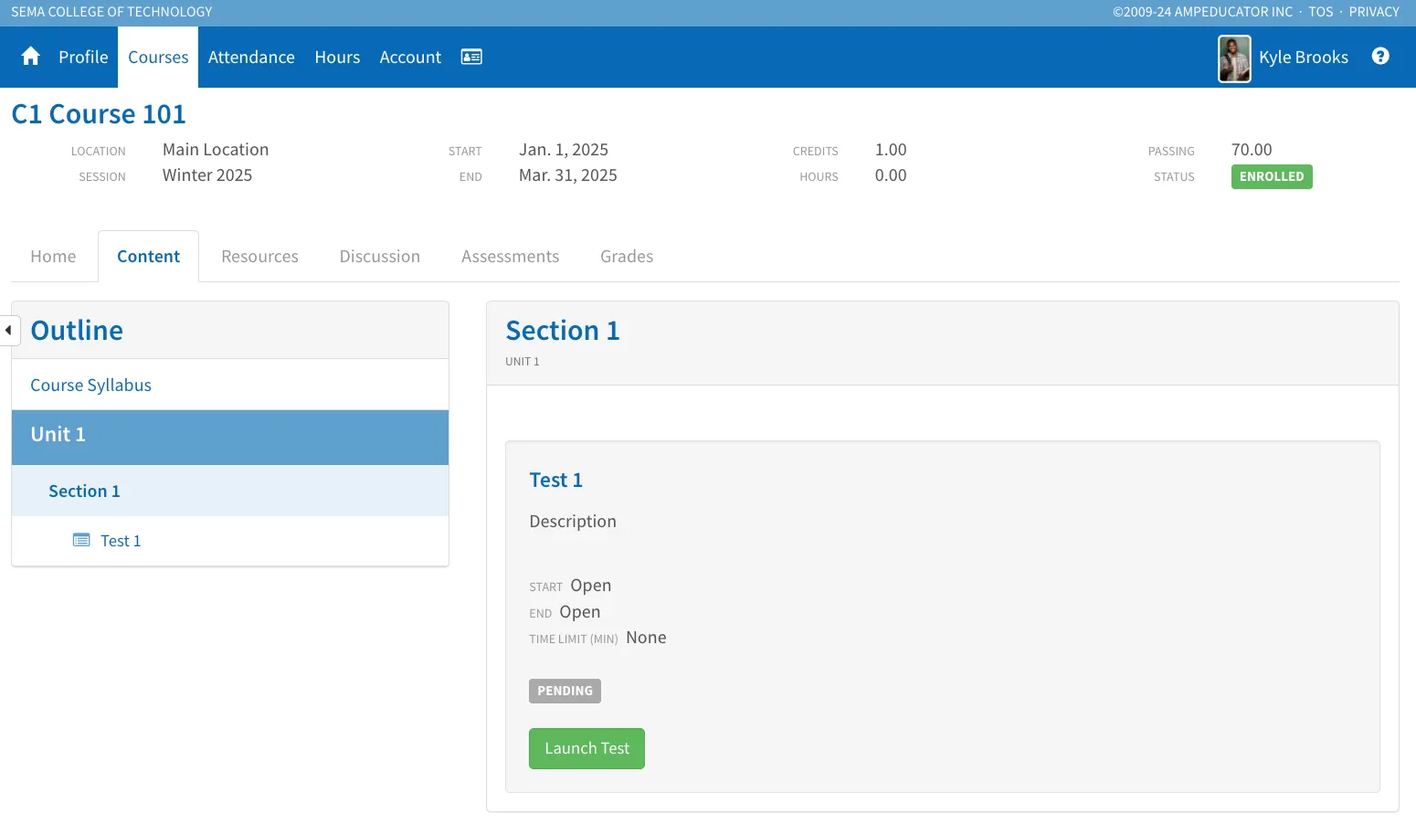Open the Account menu item
The width and height of the screenshot is (1416, 835).
click(x=410, y=57)
